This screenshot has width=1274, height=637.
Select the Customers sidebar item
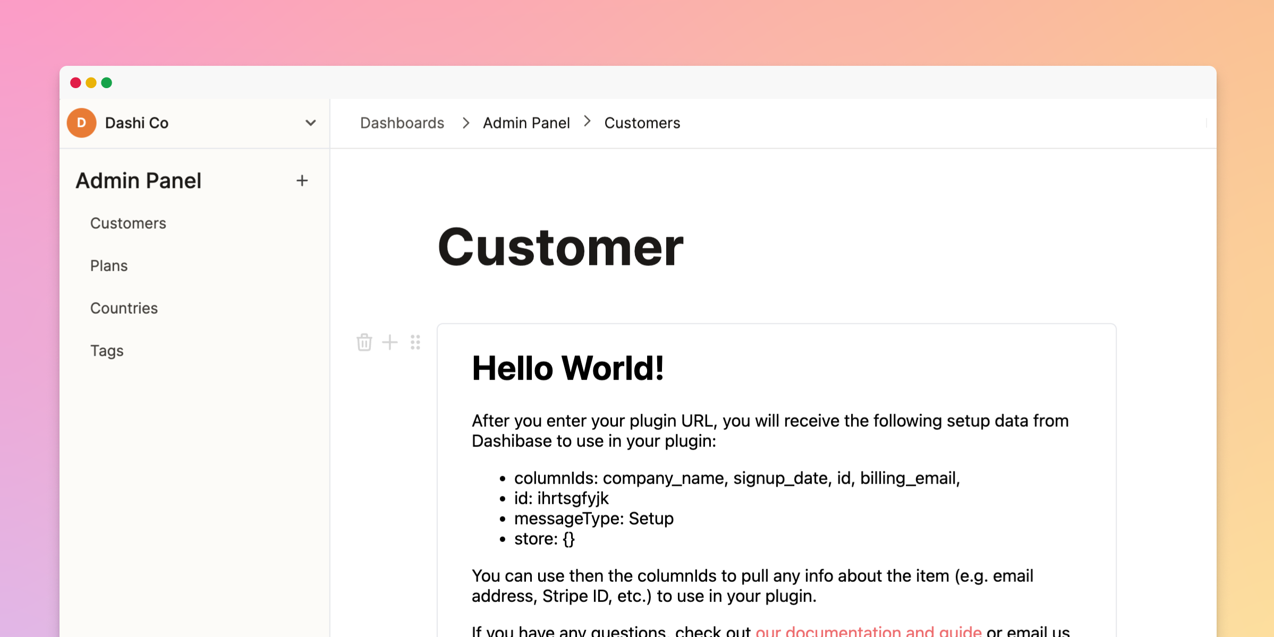click(x=128, y=222)
